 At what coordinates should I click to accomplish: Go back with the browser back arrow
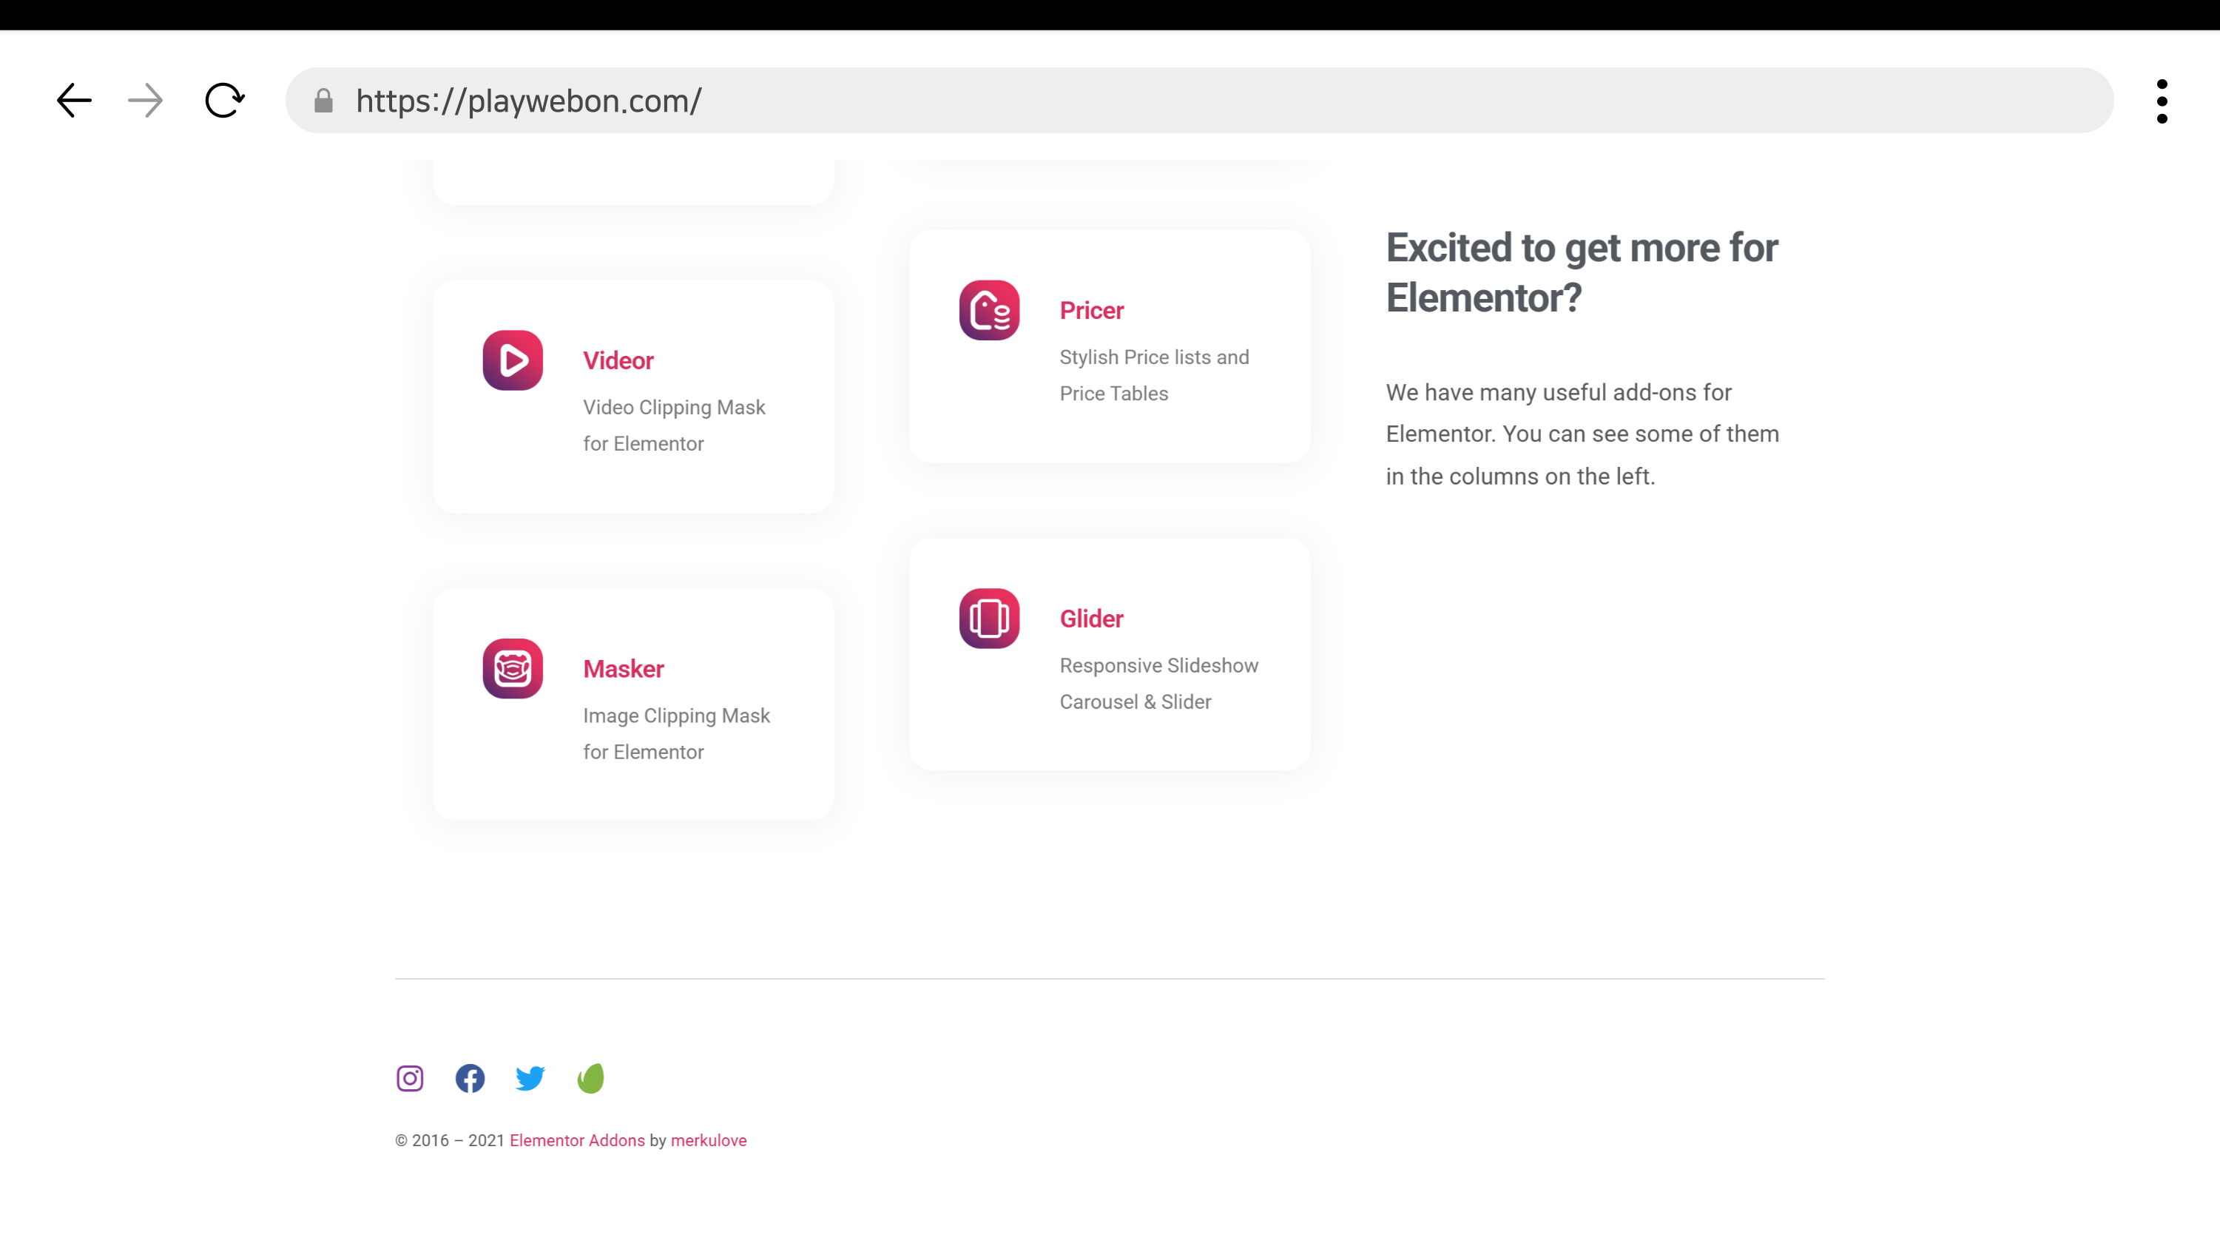[74, 101]
